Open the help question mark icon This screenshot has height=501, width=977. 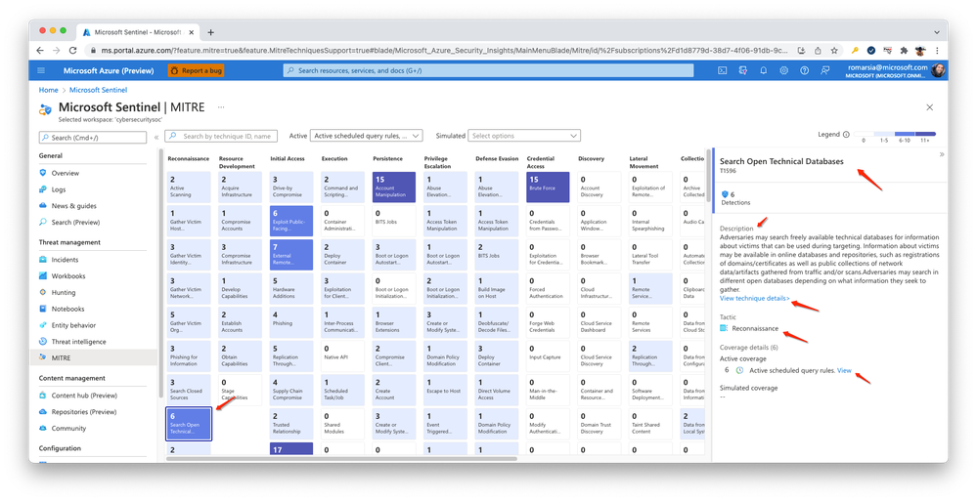pyautogui.click(x=805, y=70)
